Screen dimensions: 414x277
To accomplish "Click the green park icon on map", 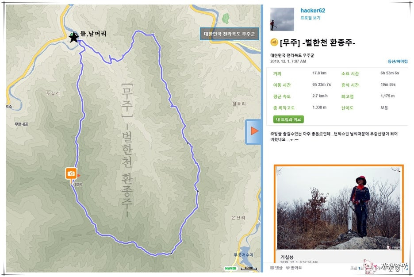I will (225, 19).
